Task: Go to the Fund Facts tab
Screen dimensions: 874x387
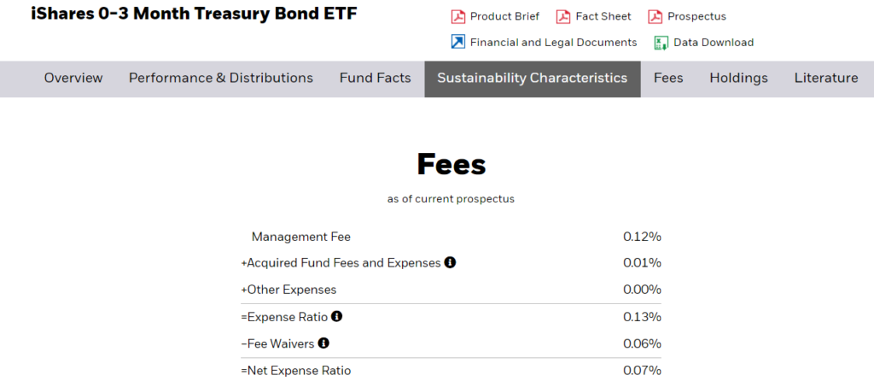Action: click(375, 79)
